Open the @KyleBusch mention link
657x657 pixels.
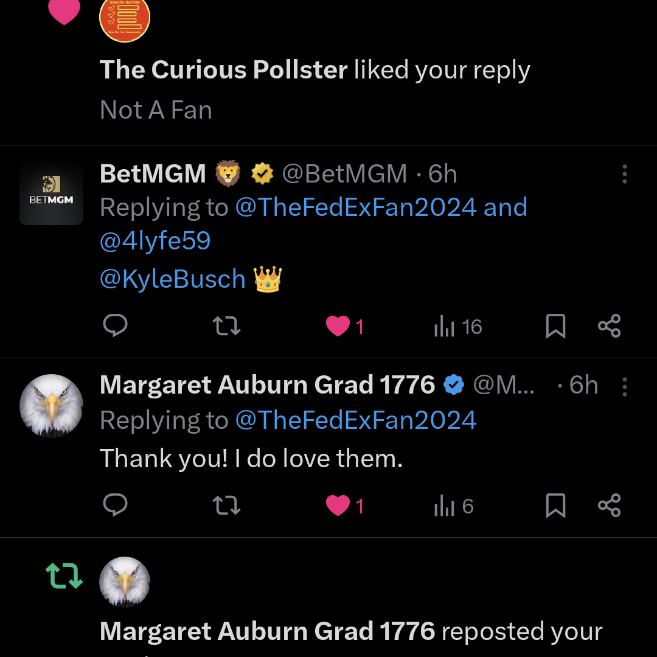173,279
